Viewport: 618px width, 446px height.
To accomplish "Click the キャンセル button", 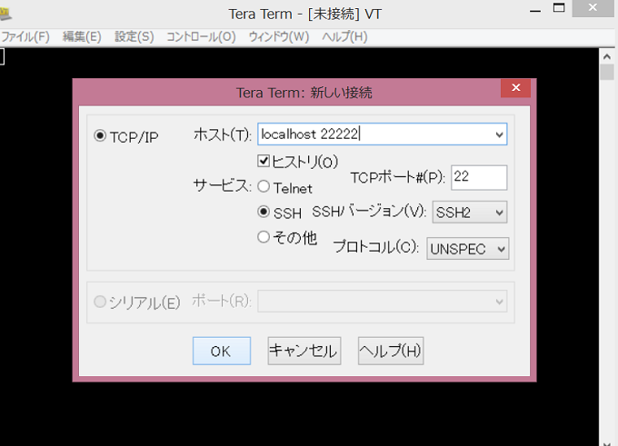I will (x=304, y=351).
